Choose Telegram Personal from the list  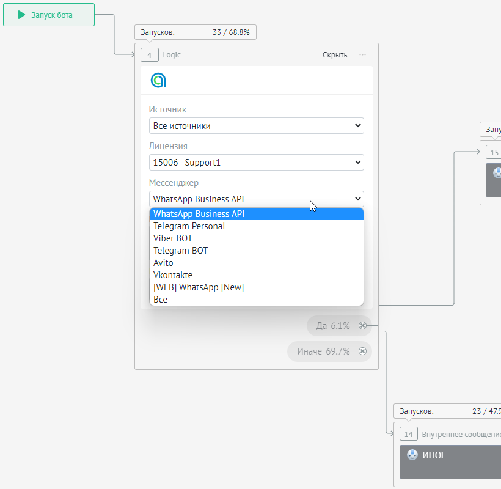pos(189,226)
